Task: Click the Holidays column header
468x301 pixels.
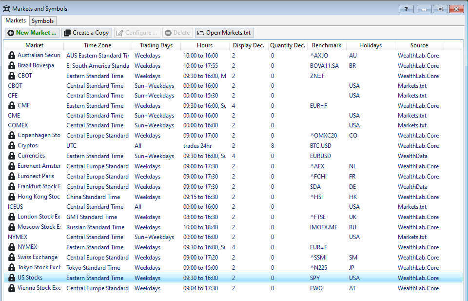Action: 370,45
